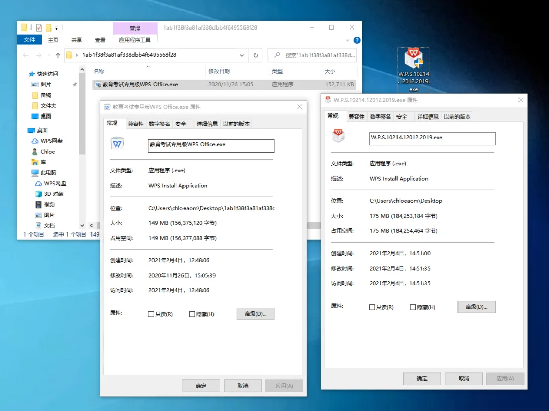Screen dimensions: 549x411
Task: Click the filename field in 教育考试专用版 dialog
Action: pyautogui.click(x=211, y=146)
